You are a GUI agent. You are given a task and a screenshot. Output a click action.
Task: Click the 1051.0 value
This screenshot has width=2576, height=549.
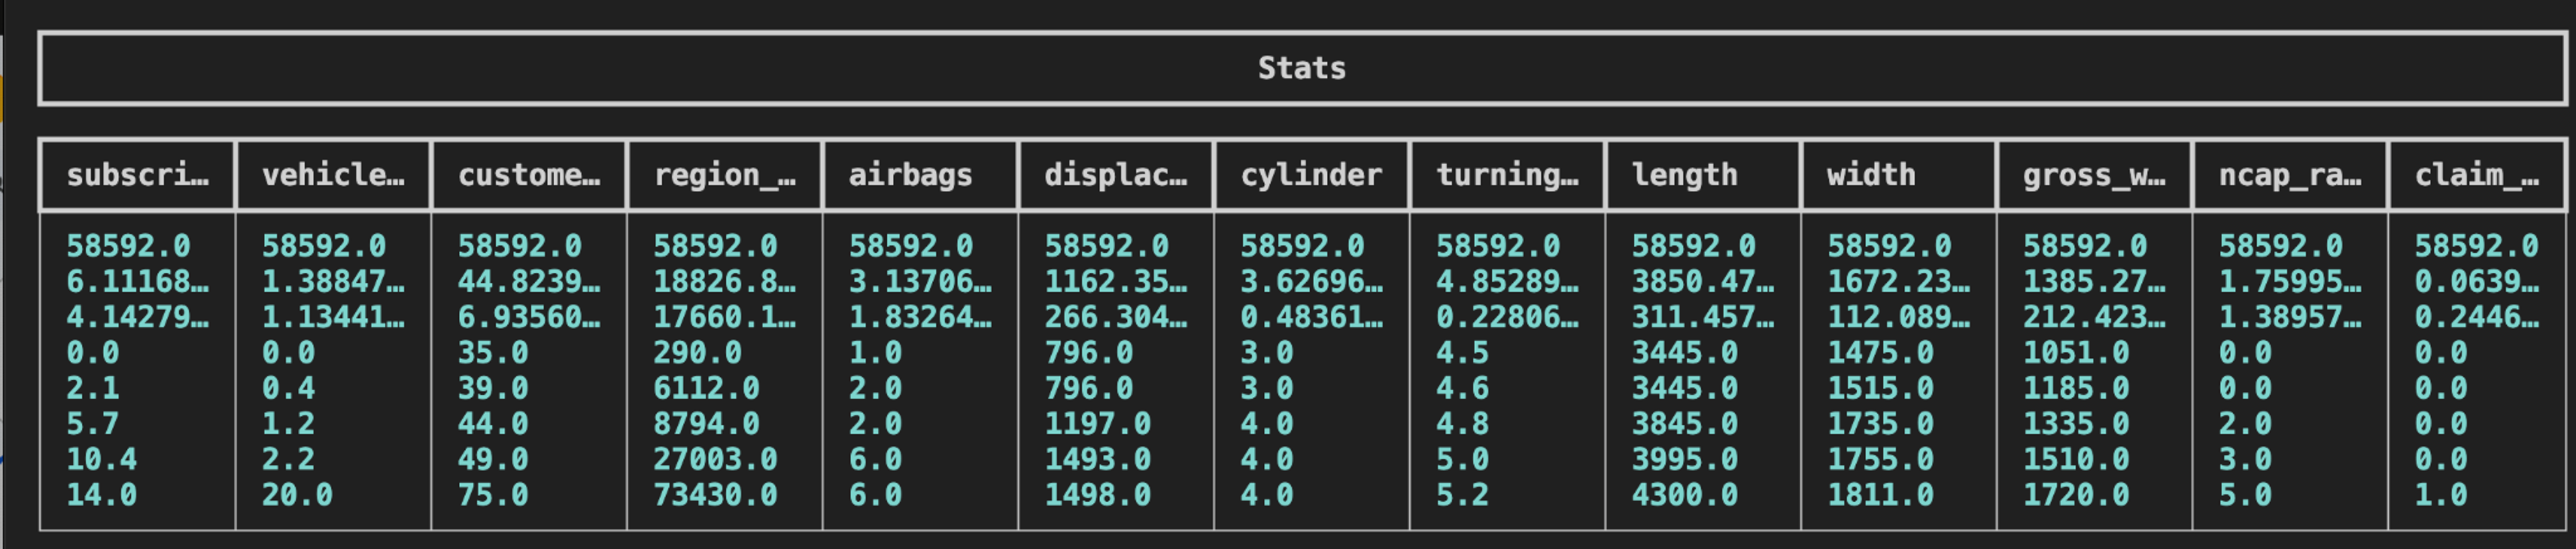[2076, 353]
